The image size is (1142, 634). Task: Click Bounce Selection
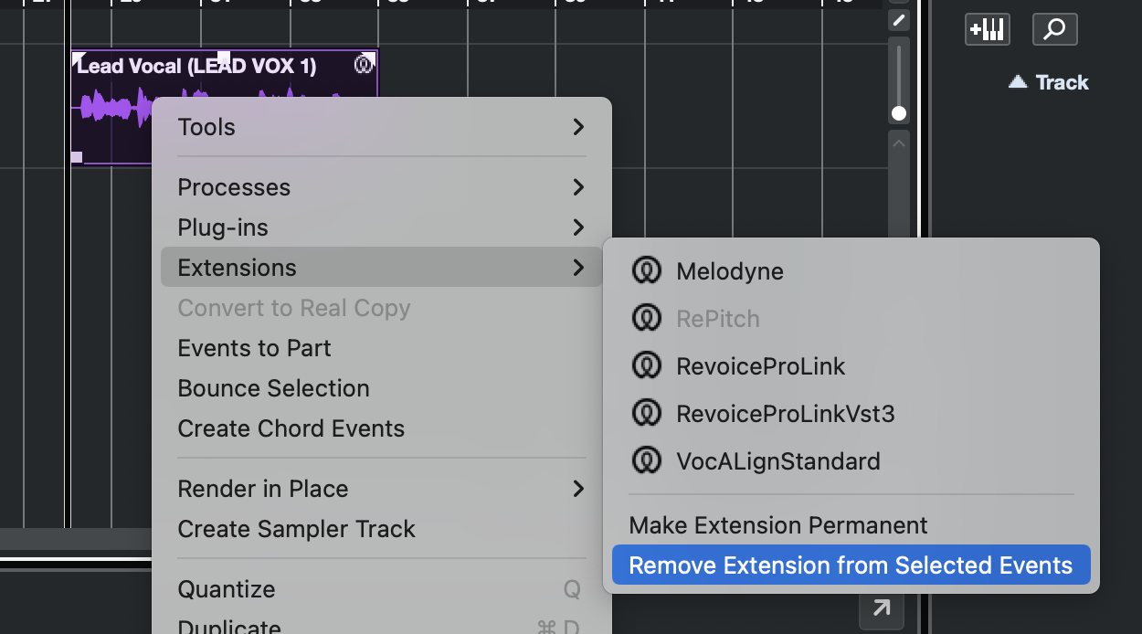pos(273,388)
